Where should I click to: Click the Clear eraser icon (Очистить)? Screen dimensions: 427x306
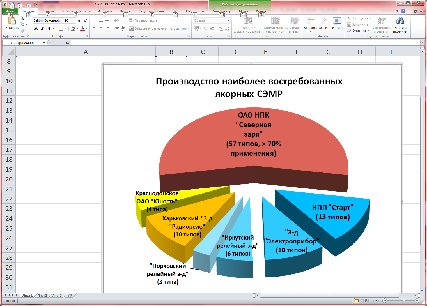point(350,31)
